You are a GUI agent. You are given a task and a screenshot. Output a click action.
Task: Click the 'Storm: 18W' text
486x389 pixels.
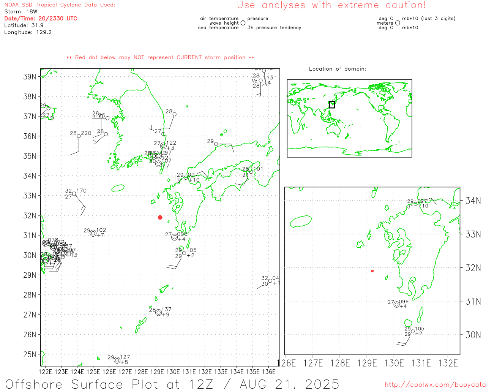pyautogui.click(x=21, y=12)
